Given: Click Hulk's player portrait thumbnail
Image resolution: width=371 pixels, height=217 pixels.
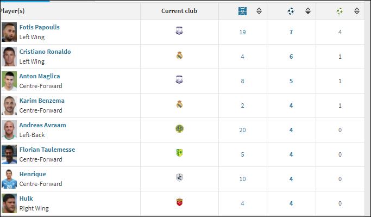Looking at the screenshot, I should click(x=9, y=203).
